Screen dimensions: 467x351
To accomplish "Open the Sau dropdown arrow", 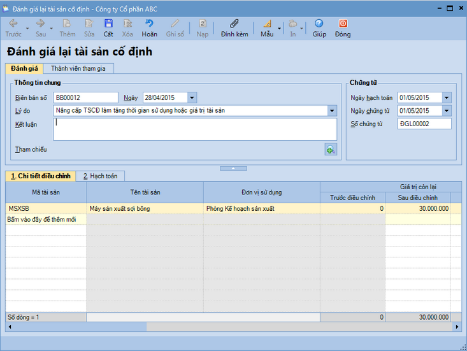I will pos(51,29).
